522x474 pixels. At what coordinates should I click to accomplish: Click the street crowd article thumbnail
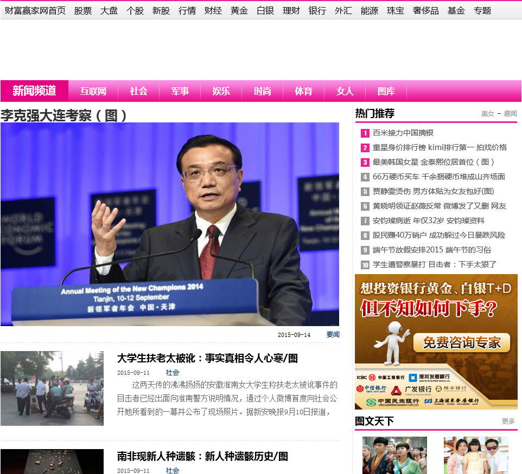[x=52, y=388]
